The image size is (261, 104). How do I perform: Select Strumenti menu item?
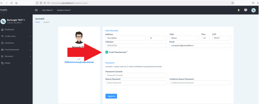9,56
